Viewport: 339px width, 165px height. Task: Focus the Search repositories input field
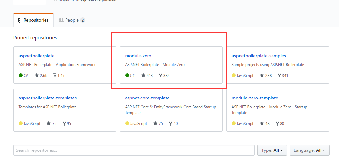134,150
